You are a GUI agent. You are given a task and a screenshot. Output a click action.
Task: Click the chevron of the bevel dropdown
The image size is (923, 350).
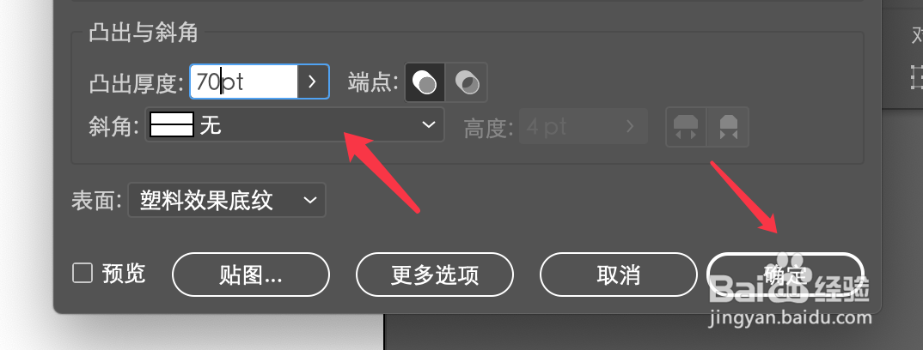click(429, 125)
